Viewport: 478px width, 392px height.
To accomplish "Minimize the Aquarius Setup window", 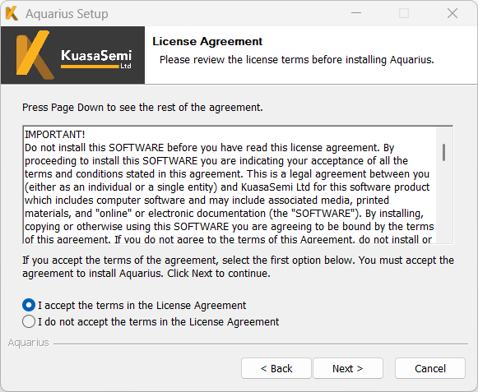I will (356, 13).
